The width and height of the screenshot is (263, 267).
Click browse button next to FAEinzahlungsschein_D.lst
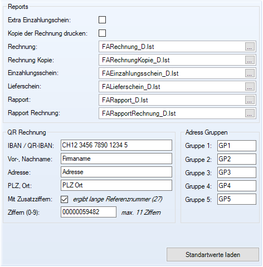coord(250,73)
